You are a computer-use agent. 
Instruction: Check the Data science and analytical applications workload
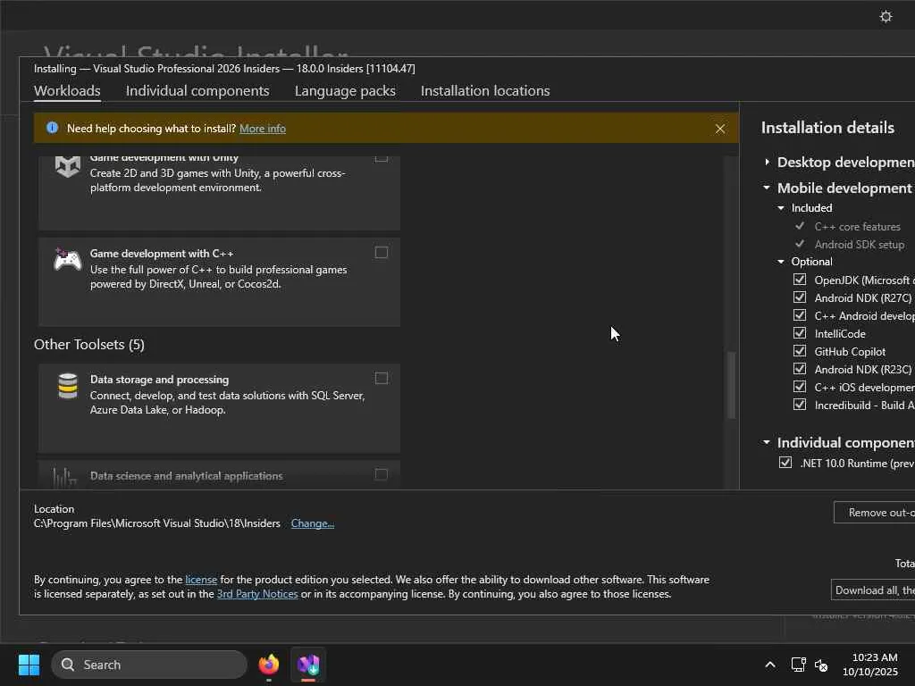pyautogui.click(x=381, y=475)
